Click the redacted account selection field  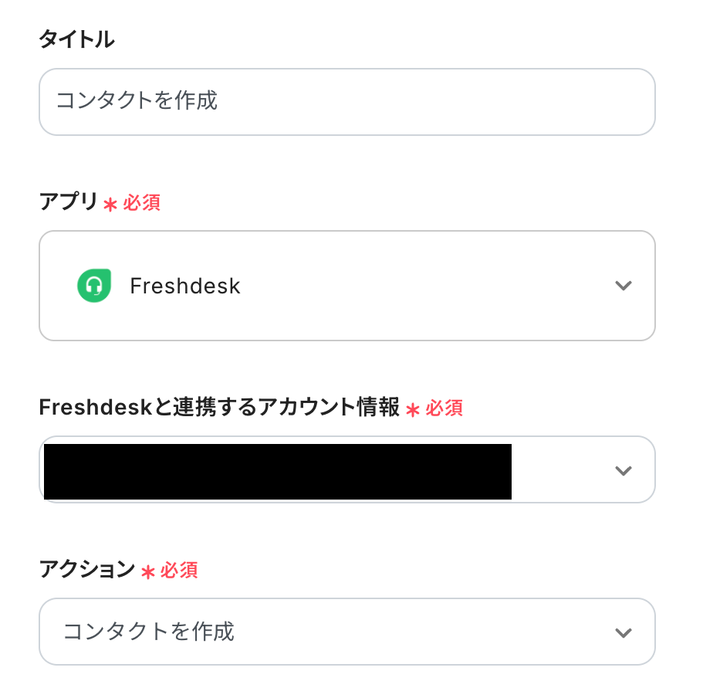click(x=278, y=471)
